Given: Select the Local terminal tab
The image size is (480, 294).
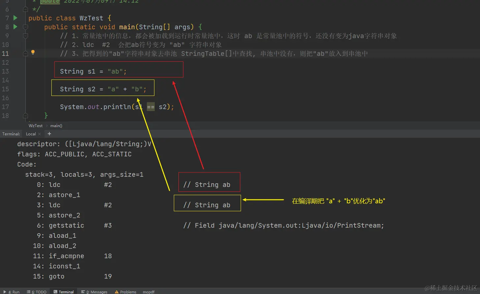Looking at the screenshot, I should (31, 134).
